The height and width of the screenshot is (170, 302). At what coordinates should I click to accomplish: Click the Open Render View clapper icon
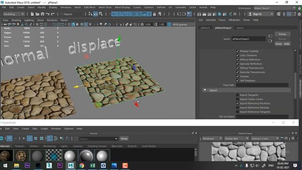199,14
